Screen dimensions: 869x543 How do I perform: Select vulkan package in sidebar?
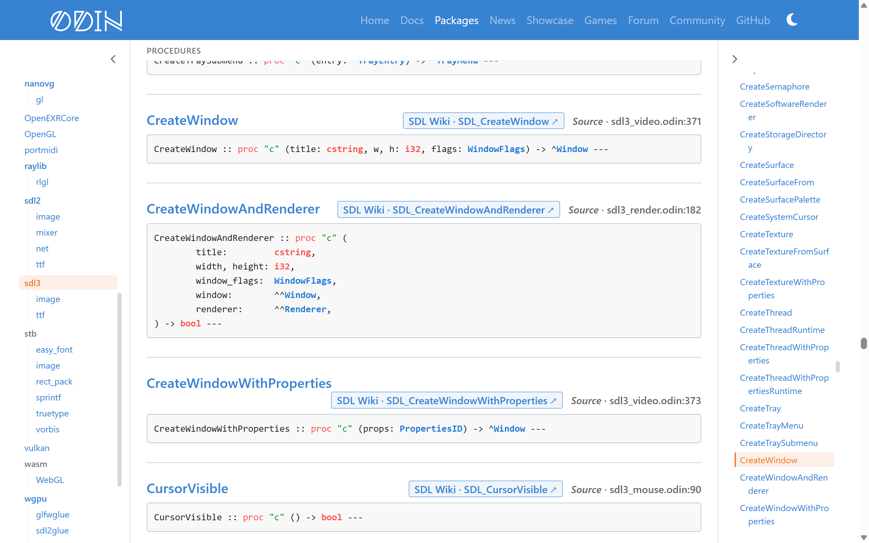tap(37, 448)
